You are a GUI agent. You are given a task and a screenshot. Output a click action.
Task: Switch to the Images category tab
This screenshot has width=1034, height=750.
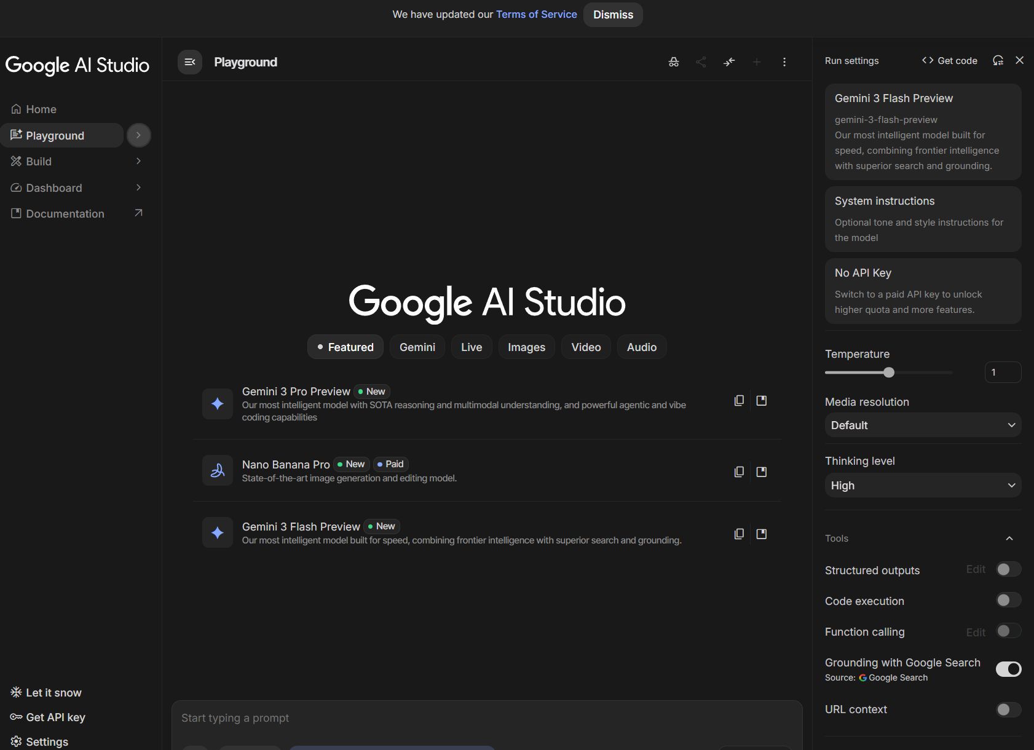[526, 347]
